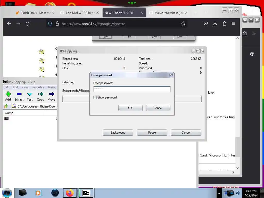Click the first banana bullet icon
This screenshot has width=264, height=198.
click(42, 52)
